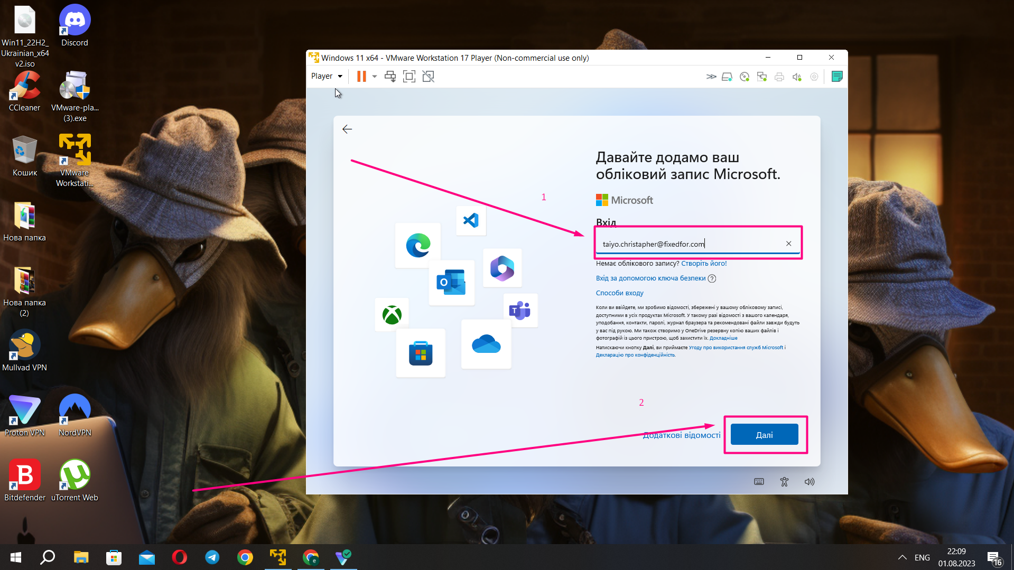Select the VMware Workstation desktop shortcut

point(75,160)
